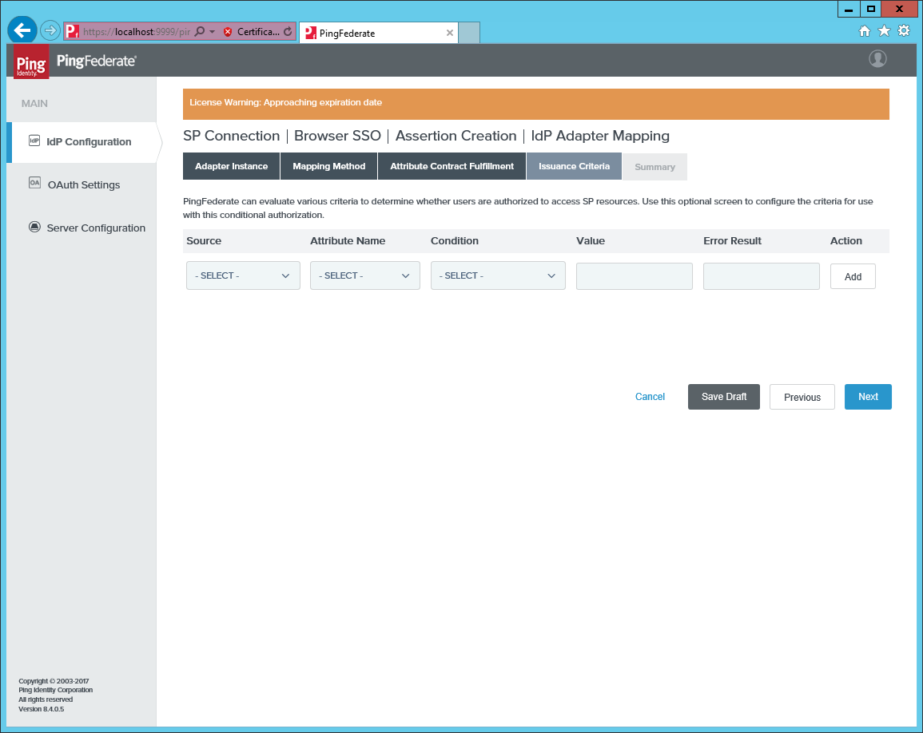The height and width of the screenshot is (733, 923).
Task: Click the Pf site icon in address bar
Action: tap(72, 31)
